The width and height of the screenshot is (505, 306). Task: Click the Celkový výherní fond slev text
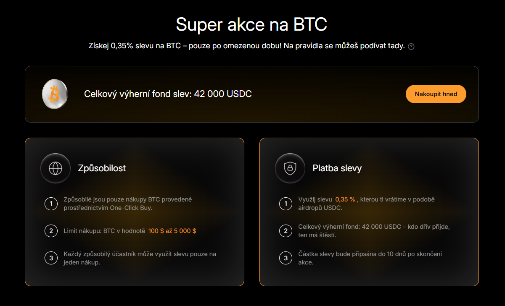(168, 94)
